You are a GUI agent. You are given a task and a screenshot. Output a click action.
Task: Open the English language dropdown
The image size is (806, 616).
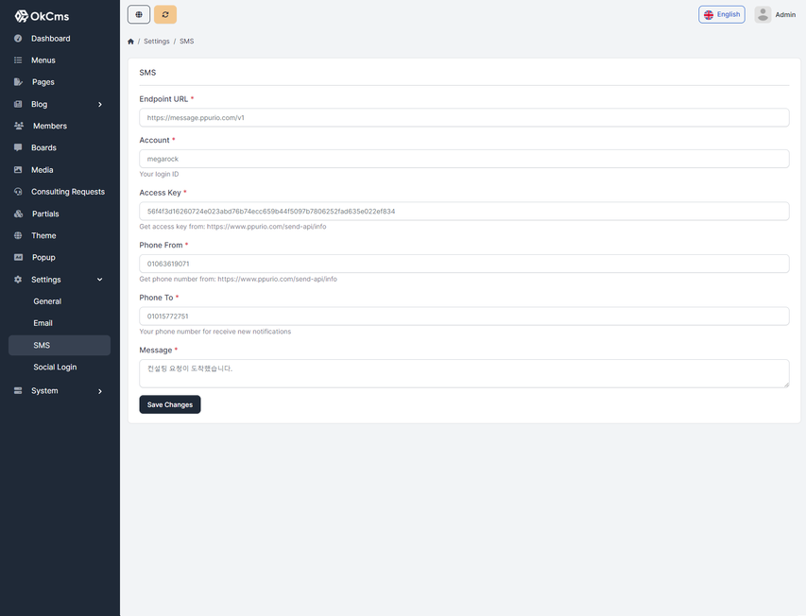pyautogui.click(x=722, y=14)
